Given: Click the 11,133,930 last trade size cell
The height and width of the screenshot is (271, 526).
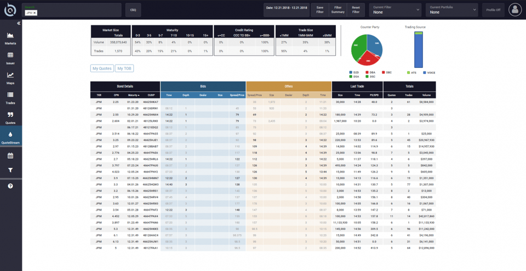Looking at the screenshot, I should click(340, 223).
